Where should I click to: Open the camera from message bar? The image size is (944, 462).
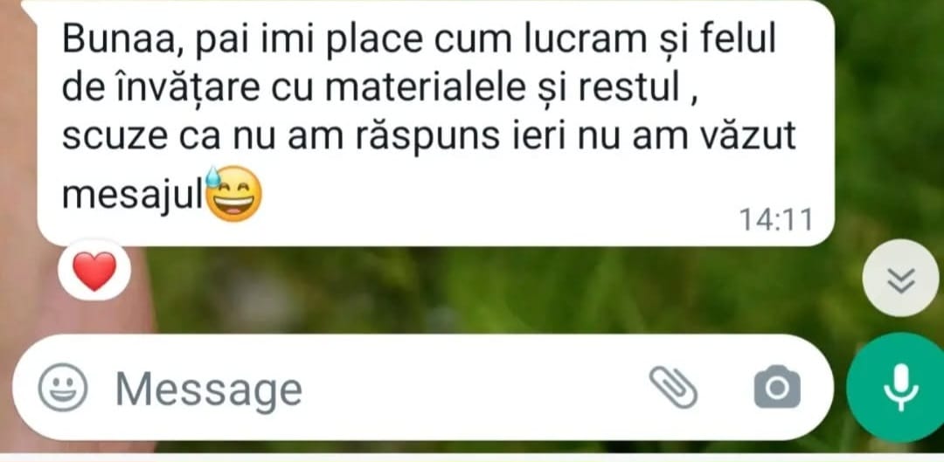[777, 387]
